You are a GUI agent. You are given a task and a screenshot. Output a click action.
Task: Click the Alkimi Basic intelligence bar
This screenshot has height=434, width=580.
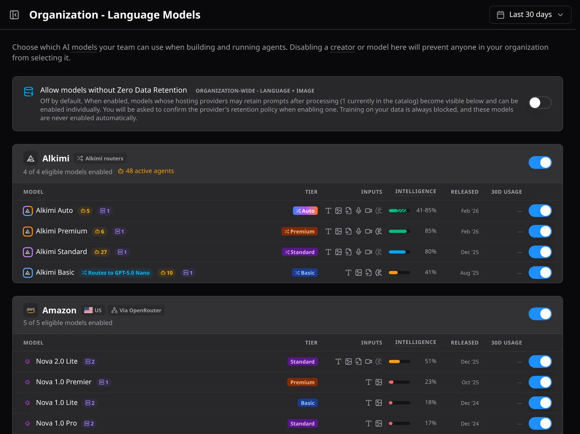[399, 272]
